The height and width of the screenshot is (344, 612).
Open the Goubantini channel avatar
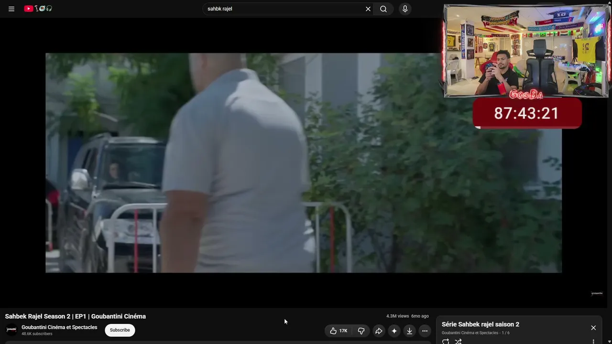11,330
